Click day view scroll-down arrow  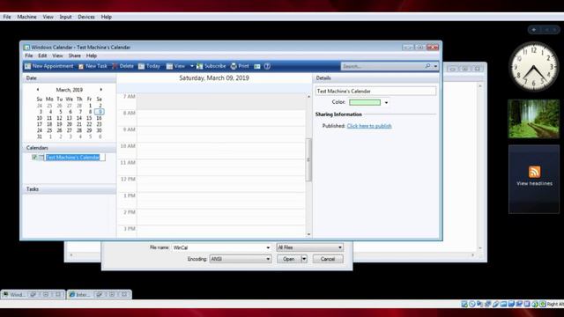308,234
